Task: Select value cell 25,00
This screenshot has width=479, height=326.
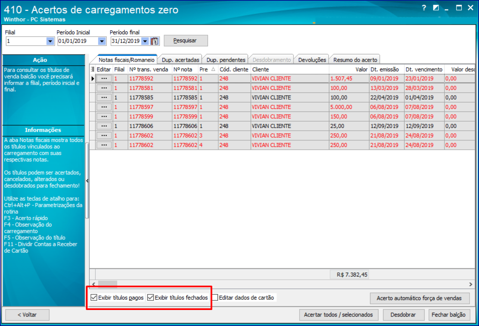Action: coord(349,126)
